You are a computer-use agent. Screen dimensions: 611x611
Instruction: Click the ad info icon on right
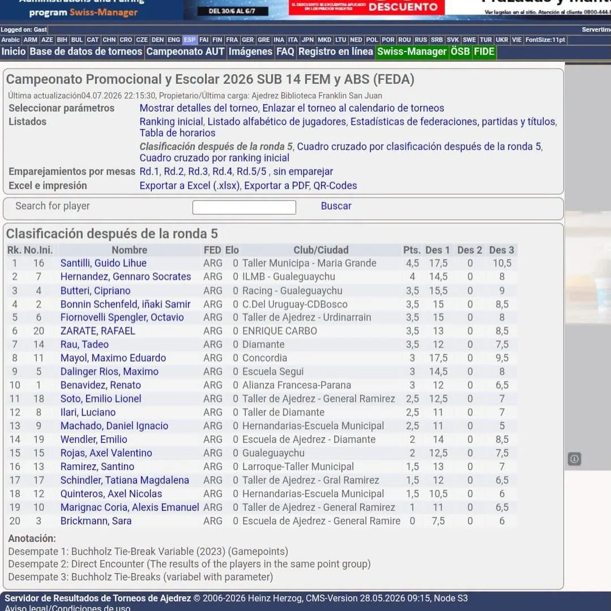coord(574,459)
